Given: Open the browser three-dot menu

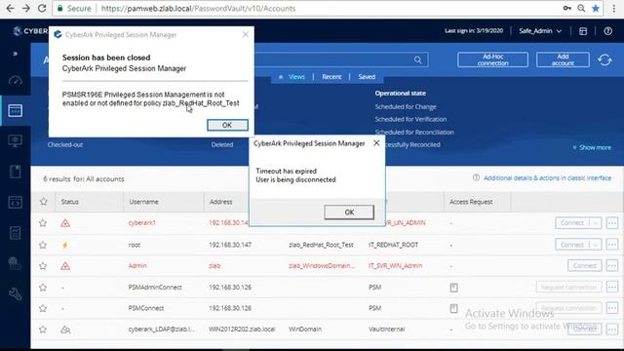Looking at the screenshot, I should (x=614, y=8).
